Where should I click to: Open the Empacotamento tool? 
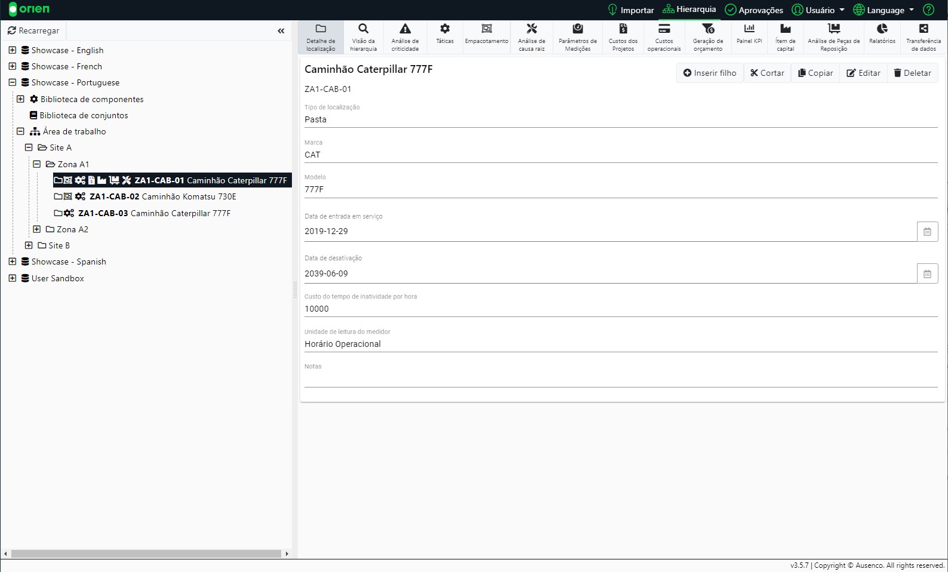coord(487,37)
